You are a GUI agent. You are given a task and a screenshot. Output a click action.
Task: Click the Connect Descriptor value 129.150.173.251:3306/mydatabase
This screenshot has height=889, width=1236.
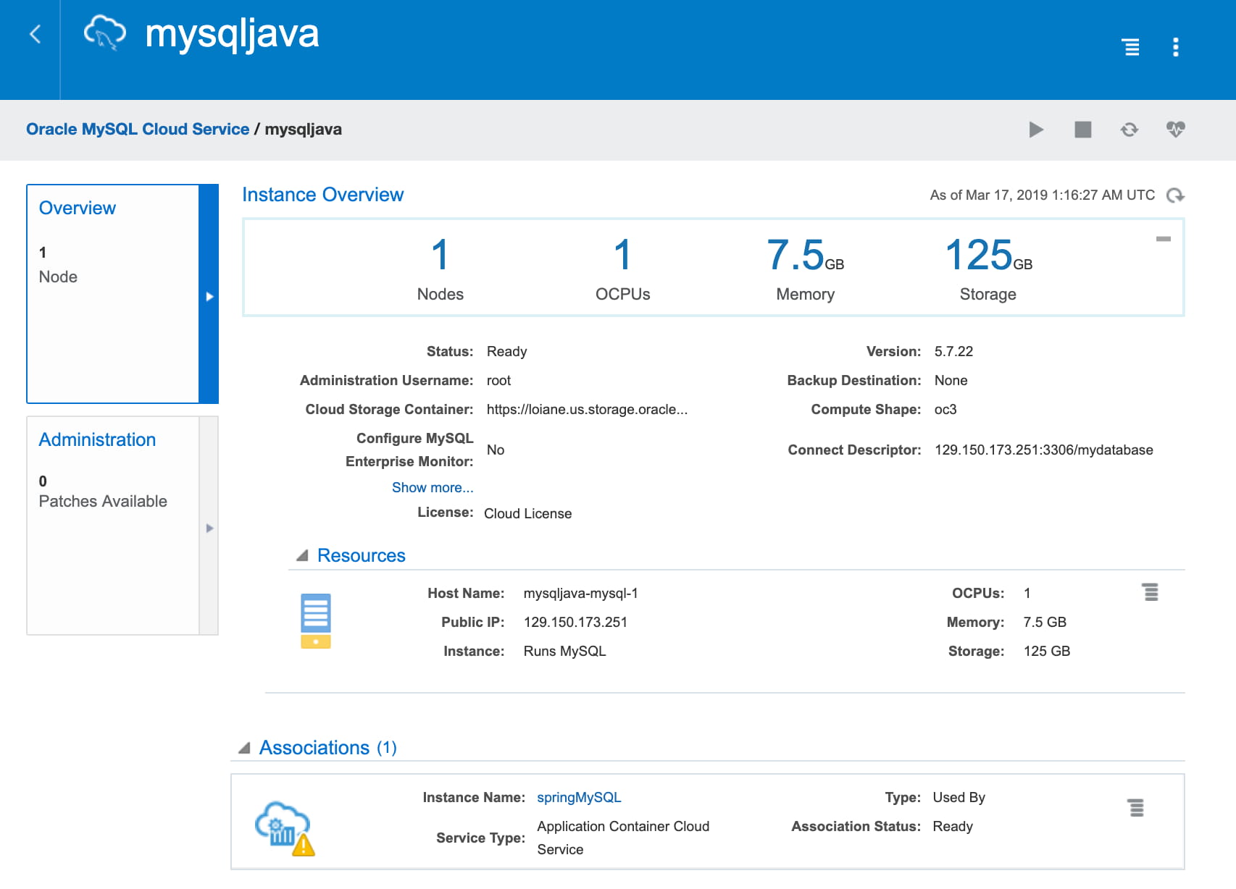1044,450
